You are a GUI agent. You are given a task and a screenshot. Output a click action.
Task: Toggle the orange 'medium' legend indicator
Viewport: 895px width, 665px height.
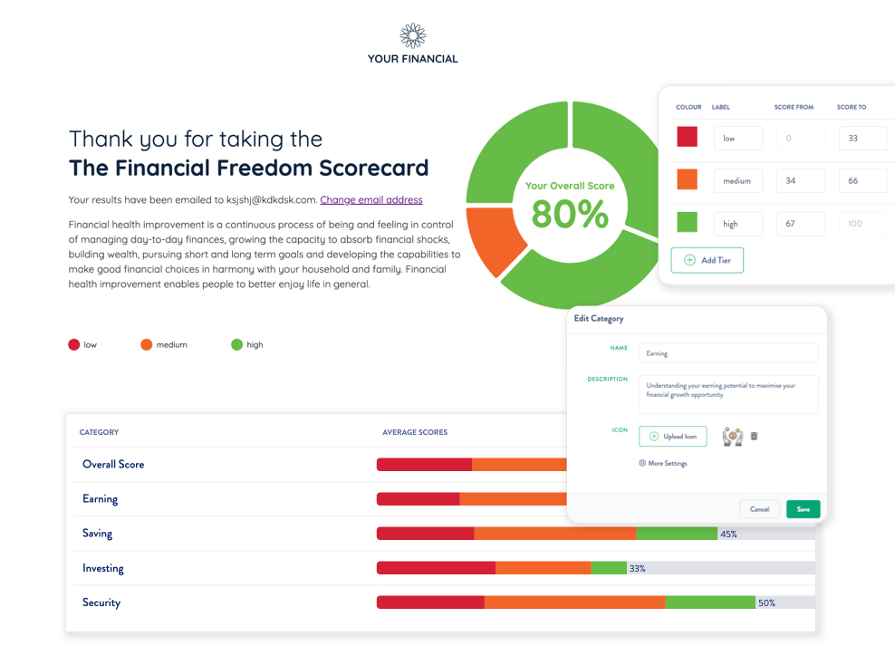[146, 344]
